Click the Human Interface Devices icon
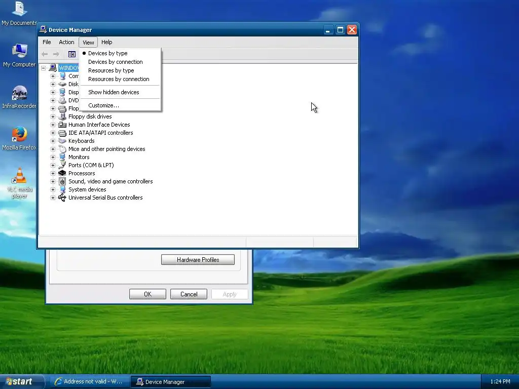Screen dimensions: 519x389 62,125
